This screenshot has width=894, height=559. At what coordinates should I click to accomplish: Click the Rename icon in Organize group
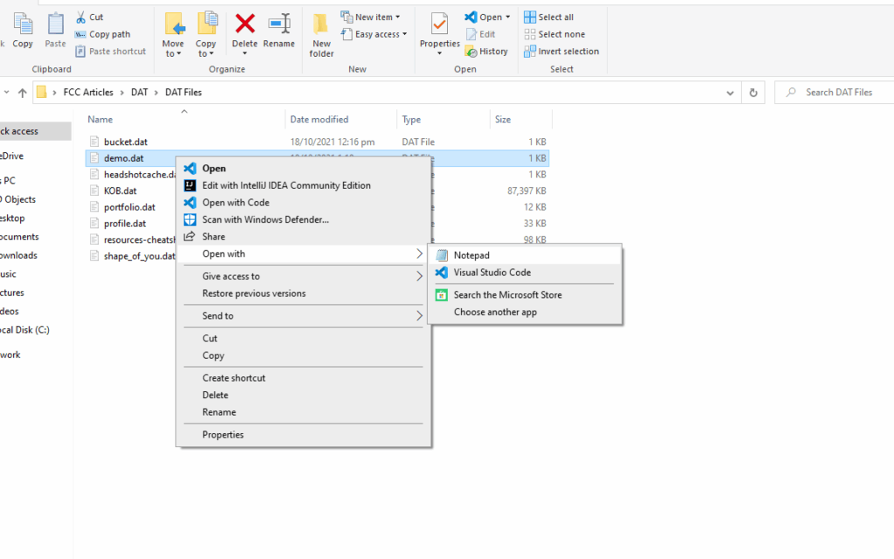[x=279, y=24]
